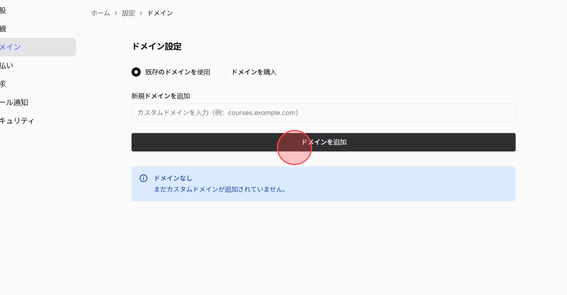
Task: Click the info icon in the blue notice
Action: pos(143,178)
